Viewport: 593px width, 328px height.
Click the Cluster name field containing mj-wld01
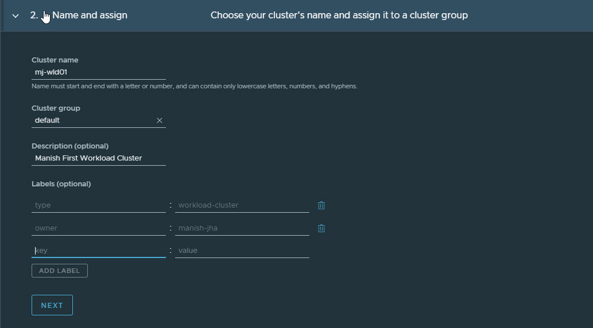click(x=98, y=72)
